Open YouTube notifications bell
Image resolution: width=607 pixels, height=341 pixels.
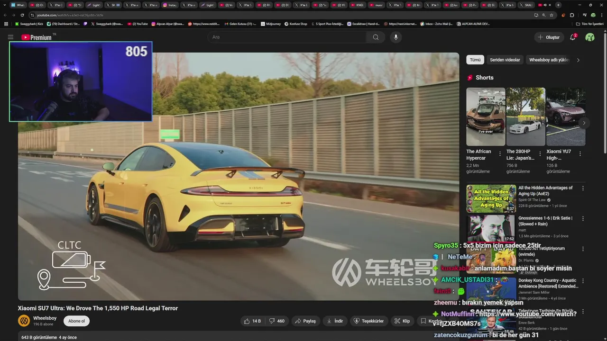click(573, 37)
